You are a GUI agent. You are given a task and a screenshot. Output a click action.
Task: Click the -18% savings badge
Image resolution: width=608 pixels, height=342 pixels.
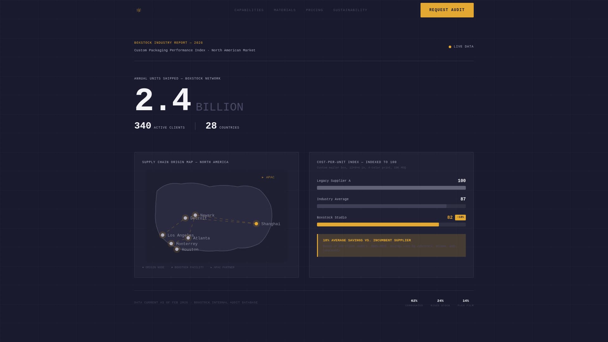461,218
